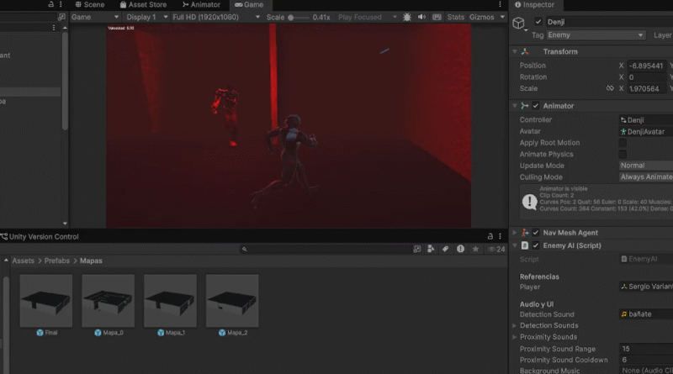This screenshot has height=374, width=673.
Task: Toggle the Denji object active checkbox
Action: (x=538, y=22)
